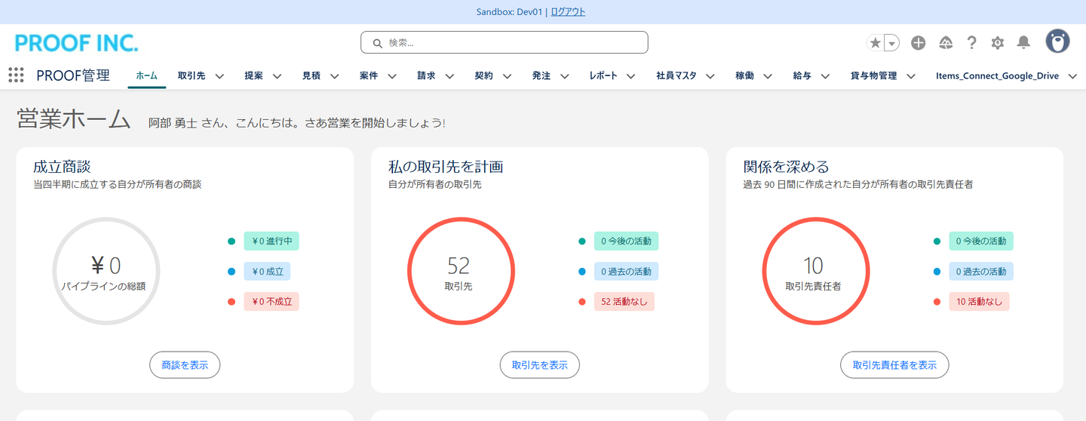View the user profile avatar
The height and width of the screenshot is (421, 1086).
(x=1057, y=41)
